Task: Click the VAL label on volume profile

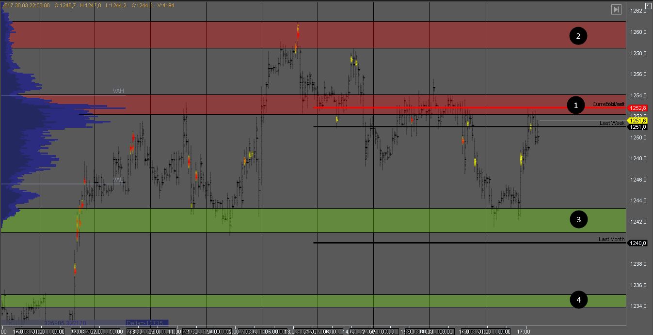Action: (x=118, y=180)
